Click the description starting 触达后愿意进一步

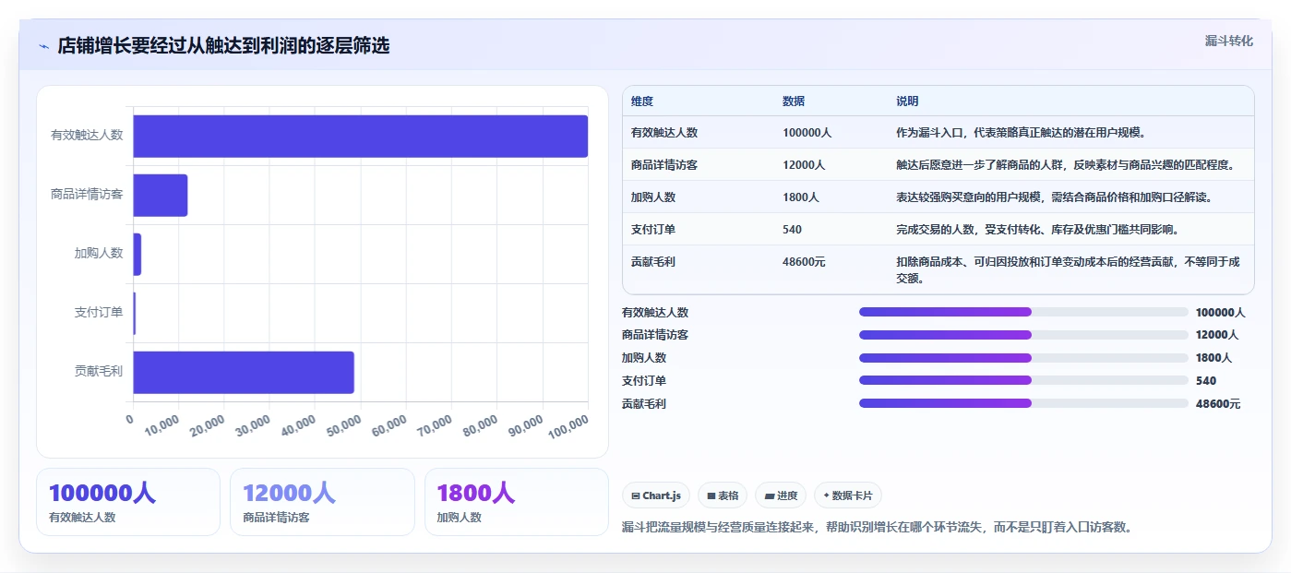1065,165
